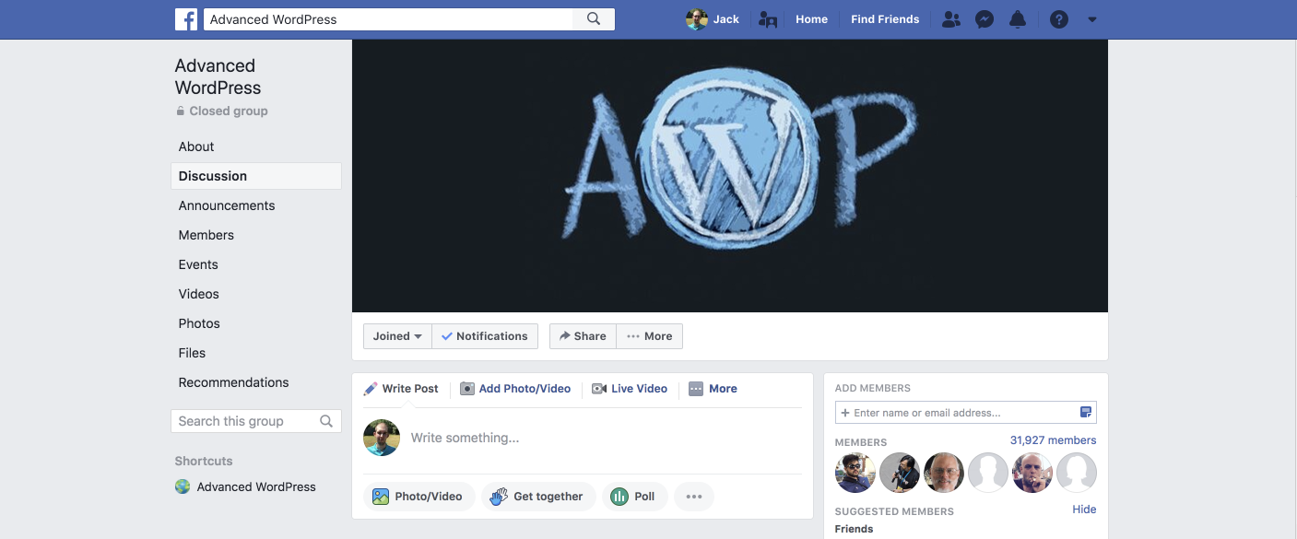1297x539 pixels.
Task: Open Recommendations in the group sidebar
Action: pos(234,382)
